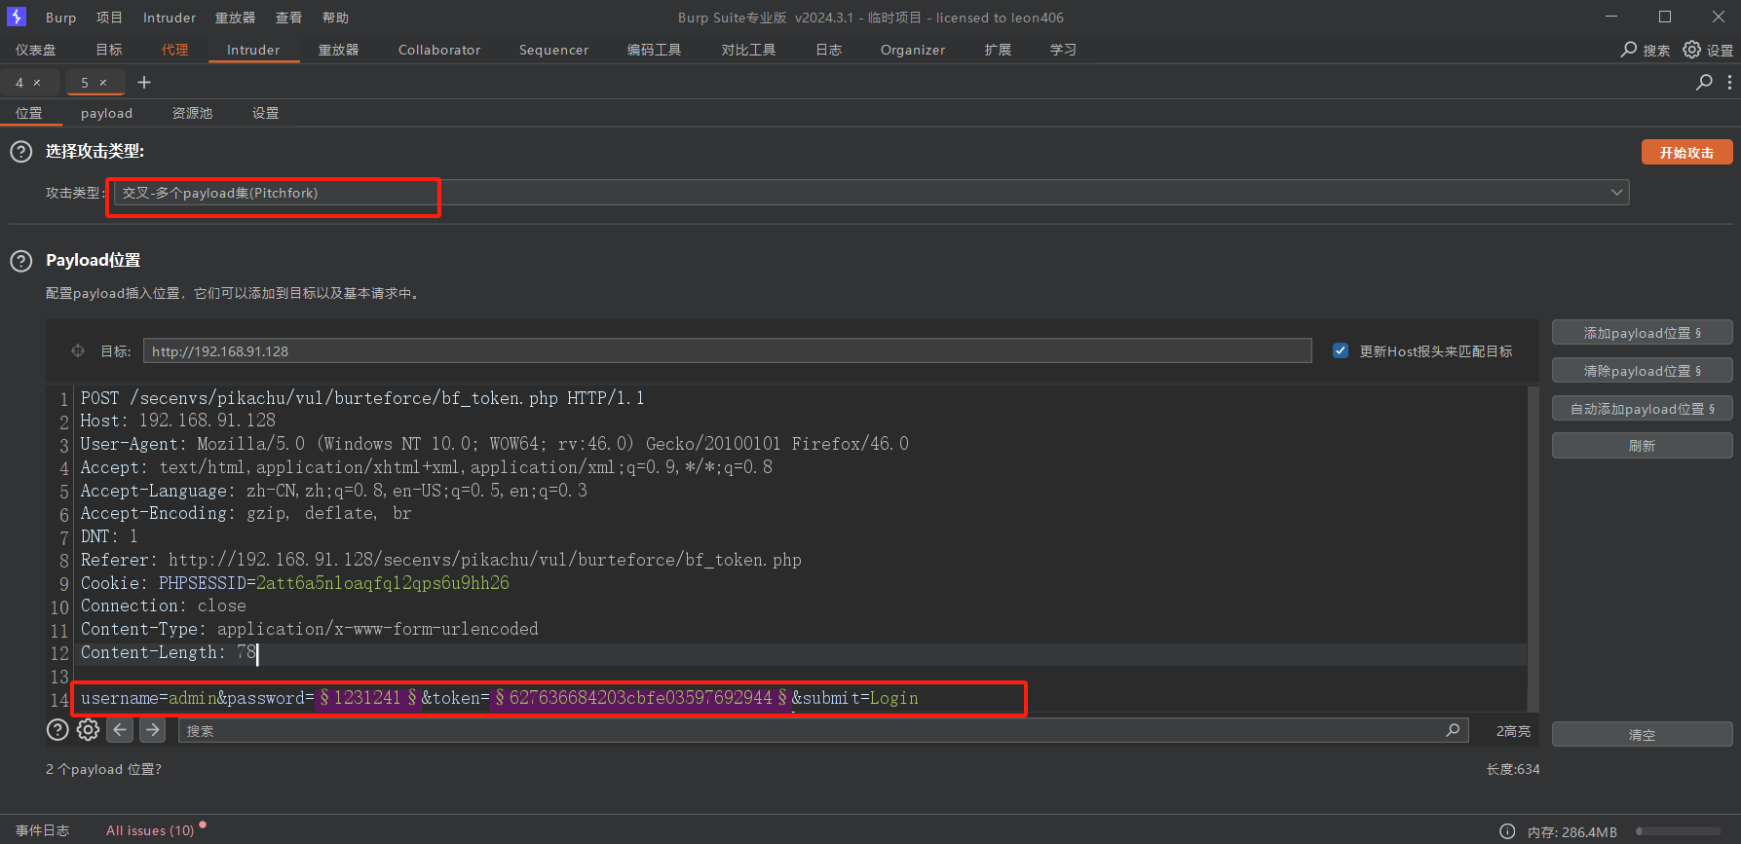This screenshot has height=844, width=1741.
Task: Click the attack type dropdown chevron arrow
Action: click(x=1616, y=193)
